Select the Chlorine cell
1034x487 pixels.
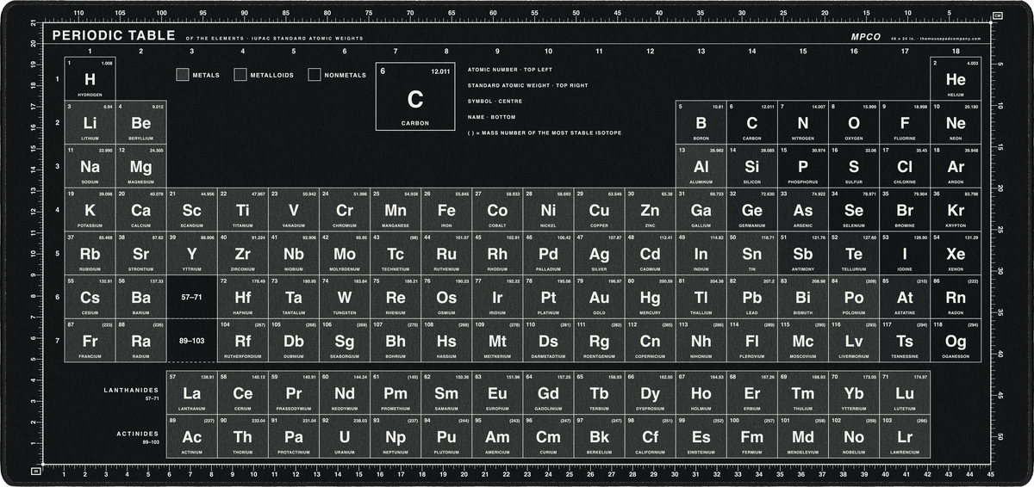[905, 166]
